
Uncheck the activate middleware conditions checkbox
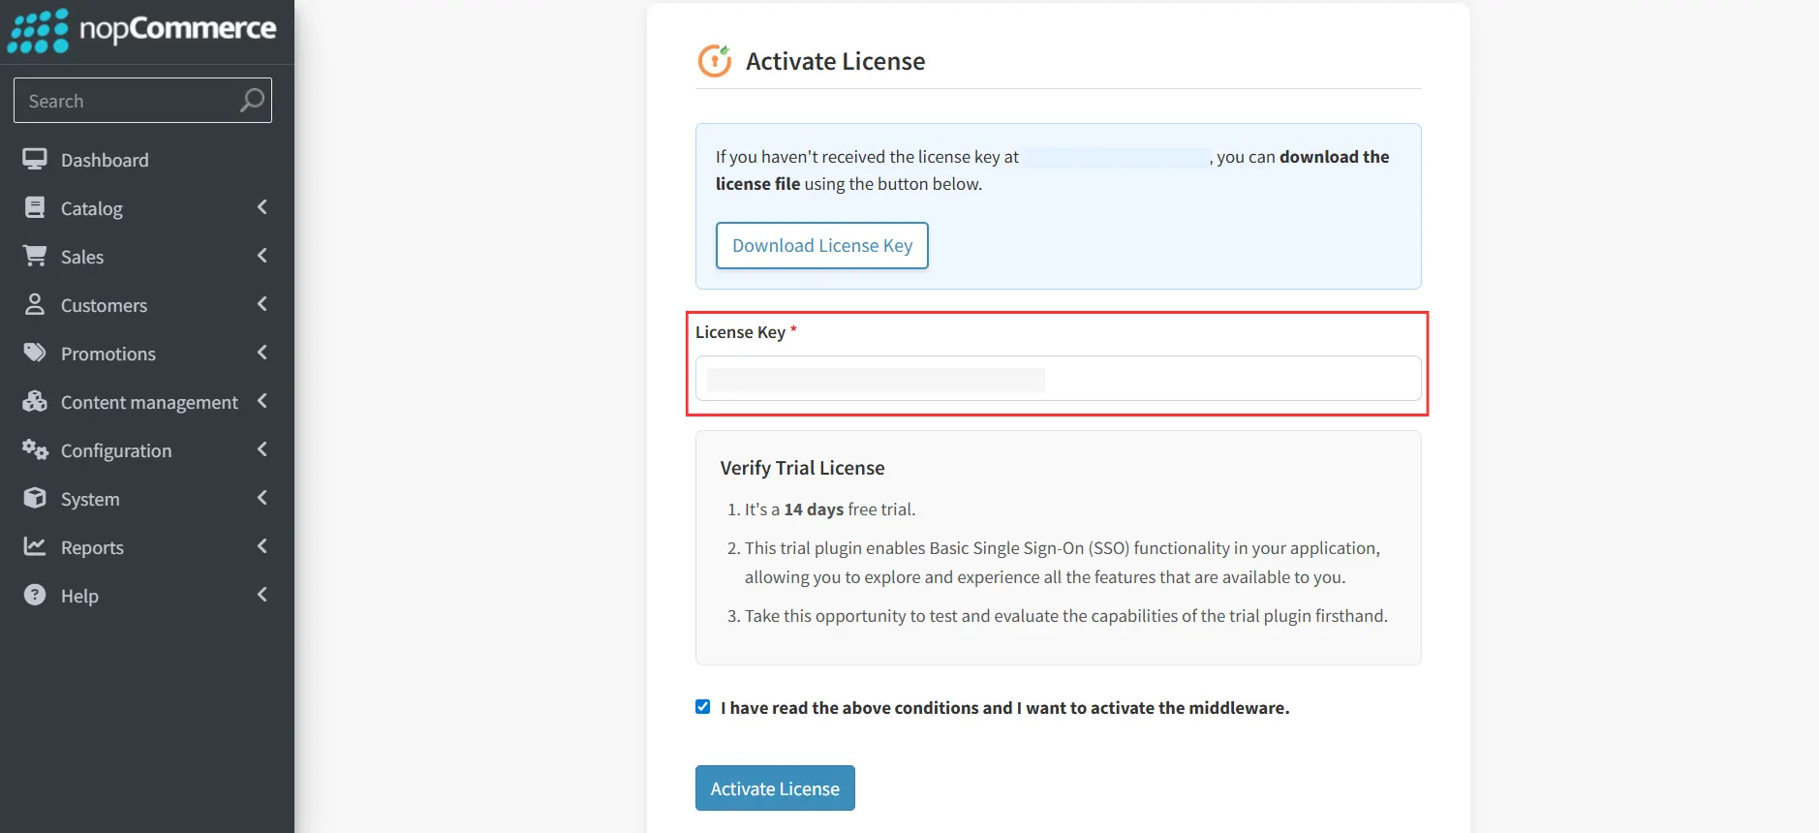703,707
